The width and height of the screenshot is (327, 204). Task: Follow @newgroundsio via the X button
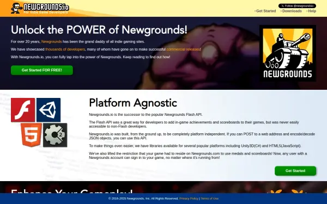click(297, 6)
